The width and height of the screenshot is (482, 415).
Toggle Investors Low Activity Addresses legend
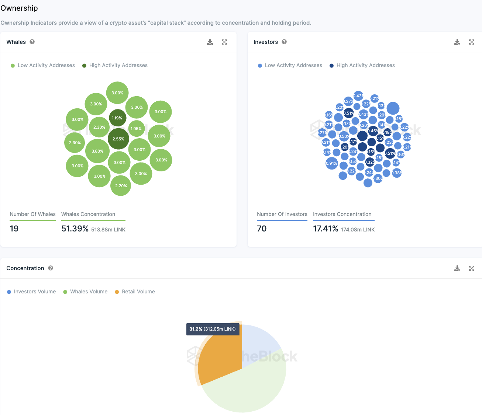tap(290, 65)
